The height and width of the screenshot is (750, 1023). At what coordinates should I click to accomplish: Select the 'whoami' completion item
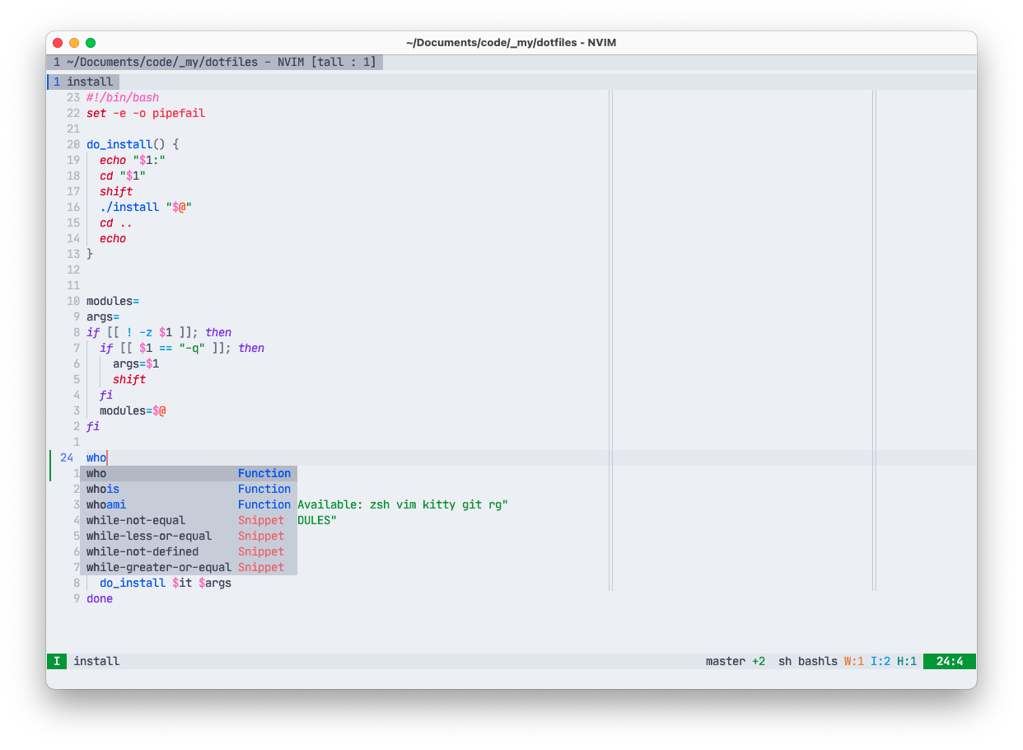coord(189,504)
